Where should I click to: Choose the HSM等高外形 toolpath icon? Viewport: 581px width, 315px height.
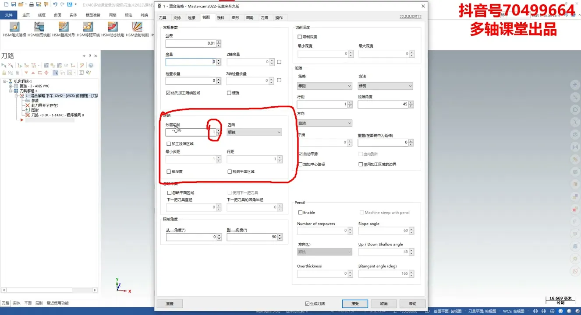point(64,27)
